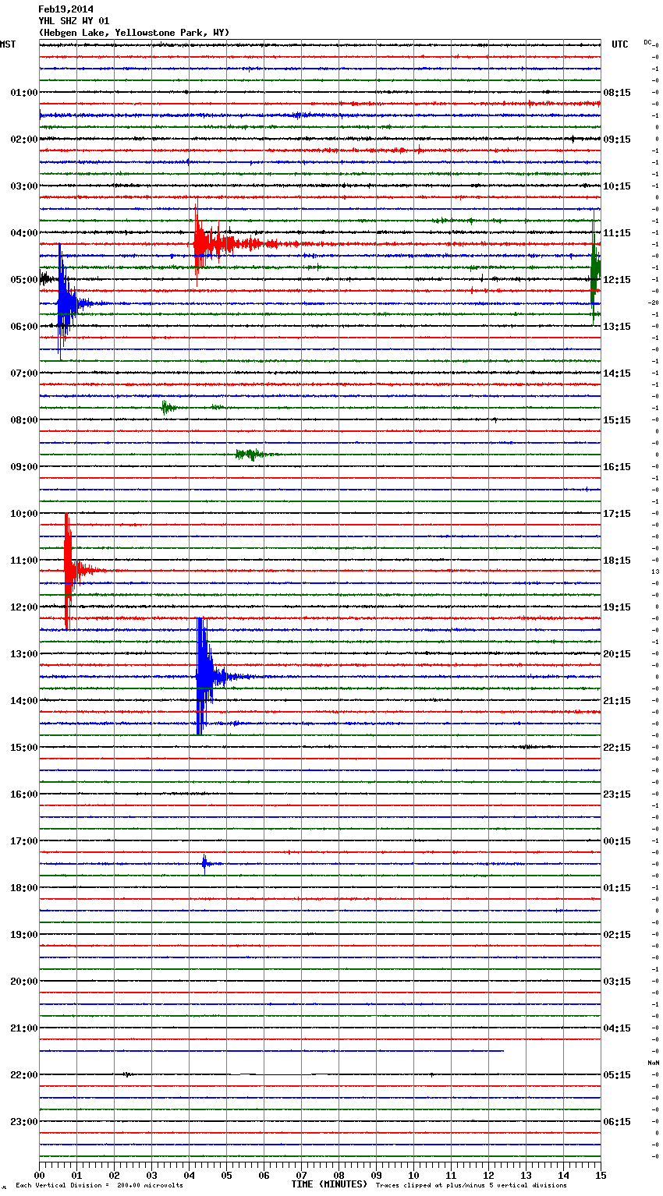Click the 15 minute tick label on bottom axis

click(601, 1175)
